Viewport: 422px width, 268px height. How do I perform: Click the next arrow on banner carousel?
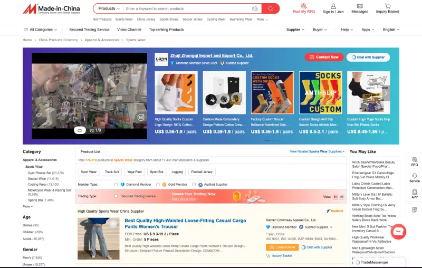[386, 93]
